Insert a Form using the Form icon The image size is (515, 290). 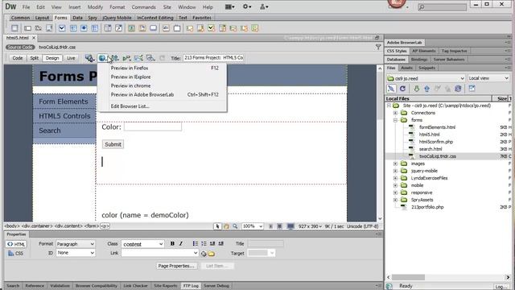14,28
